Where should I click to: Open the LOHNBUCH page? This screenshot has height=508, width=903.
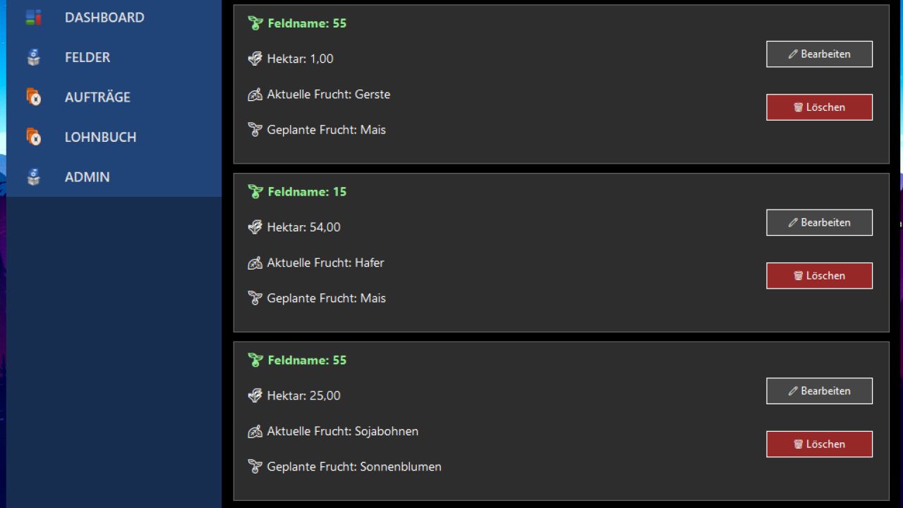[x=100, y=137]
